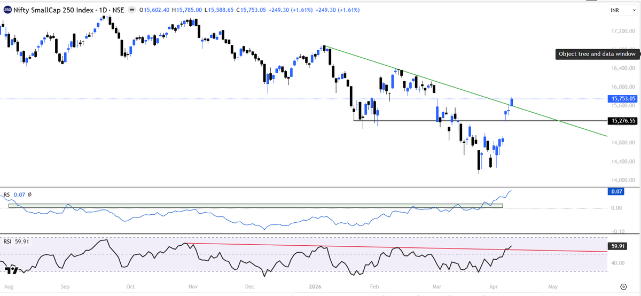Screen dimensions: 641x296
Task: Click the blue 0.07 RS value label
Action: (616, 191)
